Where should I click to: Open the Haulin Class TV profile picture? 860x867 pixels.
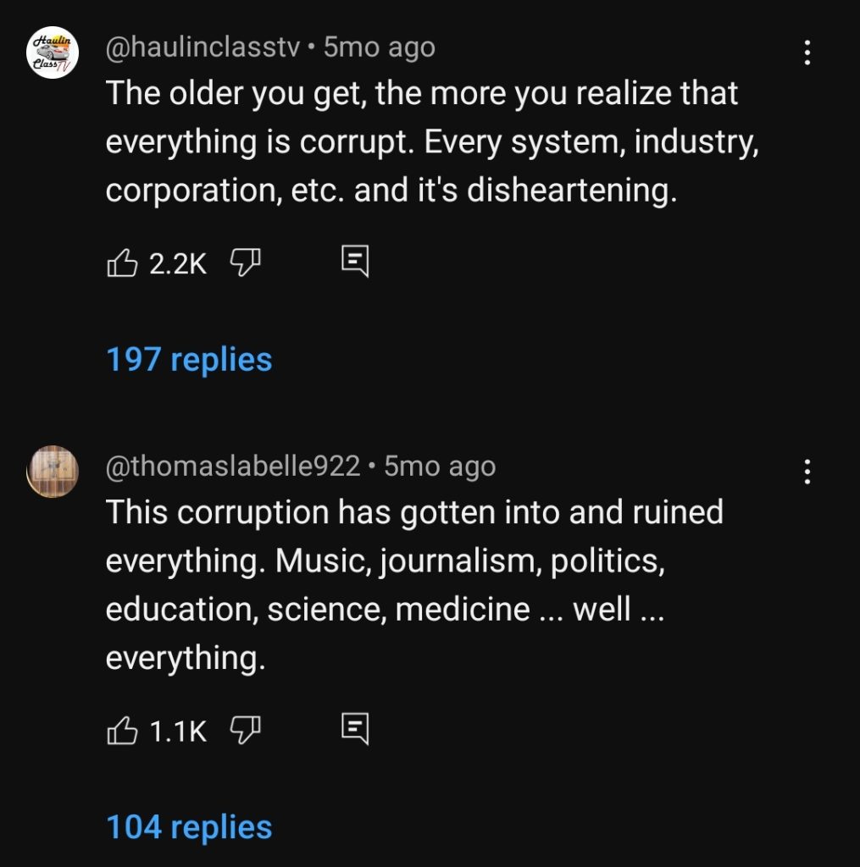[53, 52]
